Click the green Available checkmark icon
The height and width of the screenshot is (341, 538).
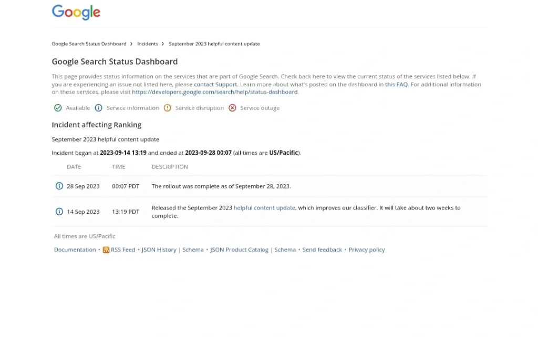(x=58, y=108)
